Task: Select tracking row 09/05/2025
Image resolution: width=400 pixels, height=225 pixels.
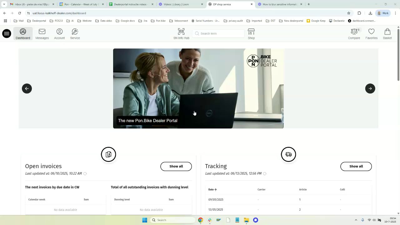Action: click(x=288, y=199)
